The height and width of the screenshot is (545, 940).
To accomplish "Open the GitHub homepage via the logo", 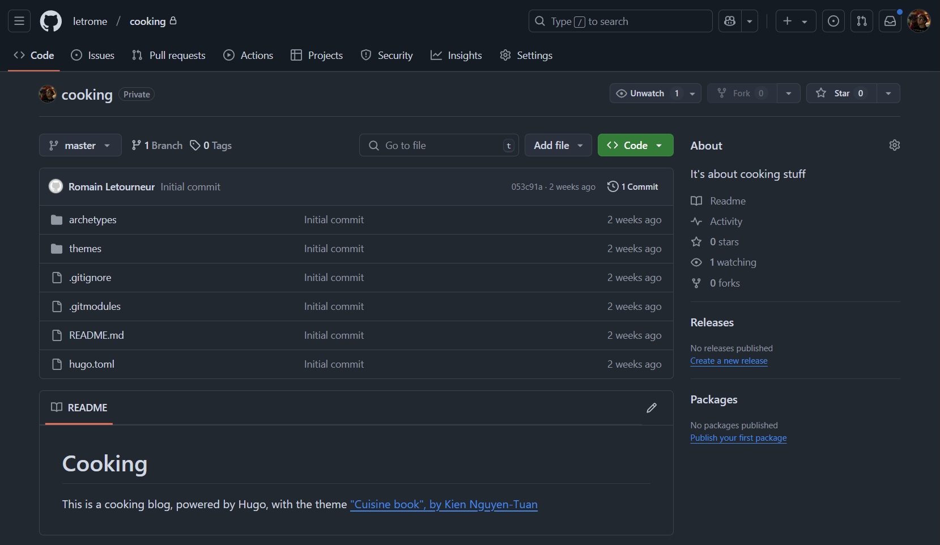I will click(50, 21).
